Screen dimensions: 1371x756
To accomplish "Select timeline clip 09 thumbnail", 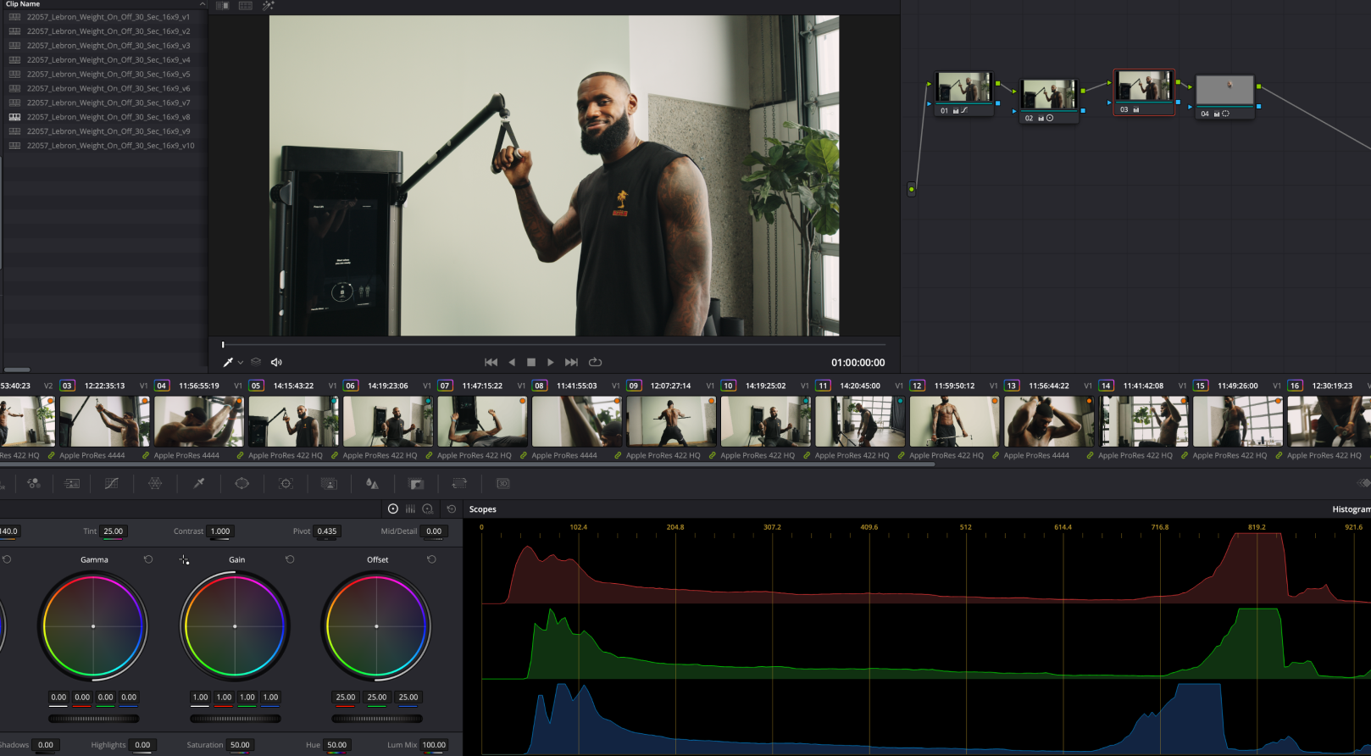I will (671, 421).
